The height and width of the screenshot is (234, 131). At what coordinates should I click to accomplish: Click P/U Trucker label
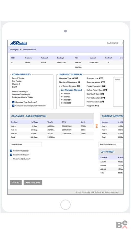(x=17, y=81)
